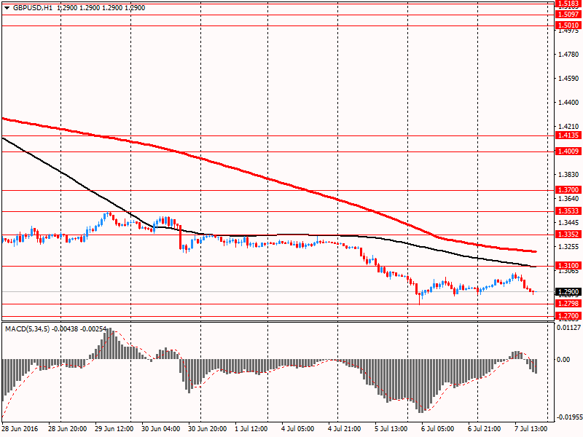Select the 1.3352 horizontal level label
Image resolution: width=583 pixels, height=437 pixels.
567,235
